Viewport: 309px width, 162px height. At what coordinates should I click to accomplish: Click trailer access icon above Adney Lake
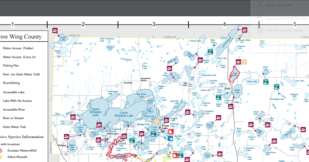click(220, 154)
